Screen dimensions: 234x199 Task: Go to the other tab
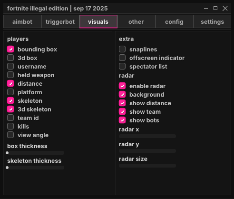[x=136, y=22]
